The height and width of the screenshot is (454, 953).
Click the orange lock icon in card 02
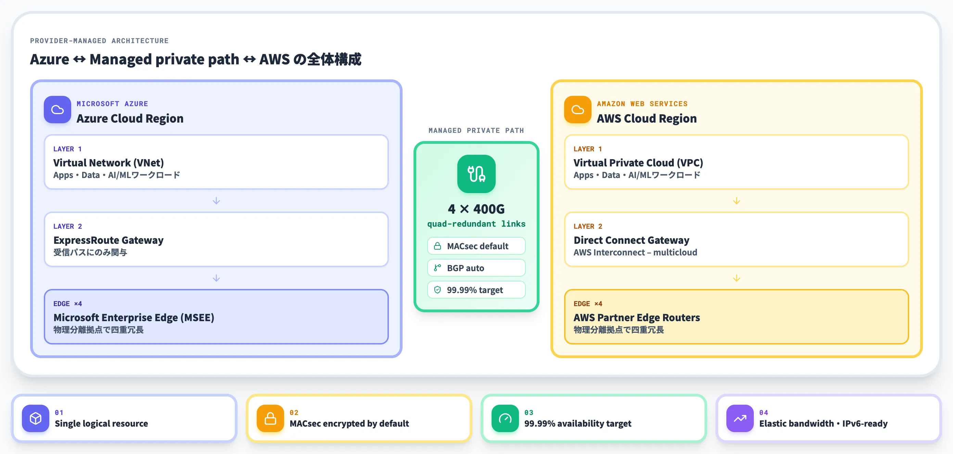point(270,418)
